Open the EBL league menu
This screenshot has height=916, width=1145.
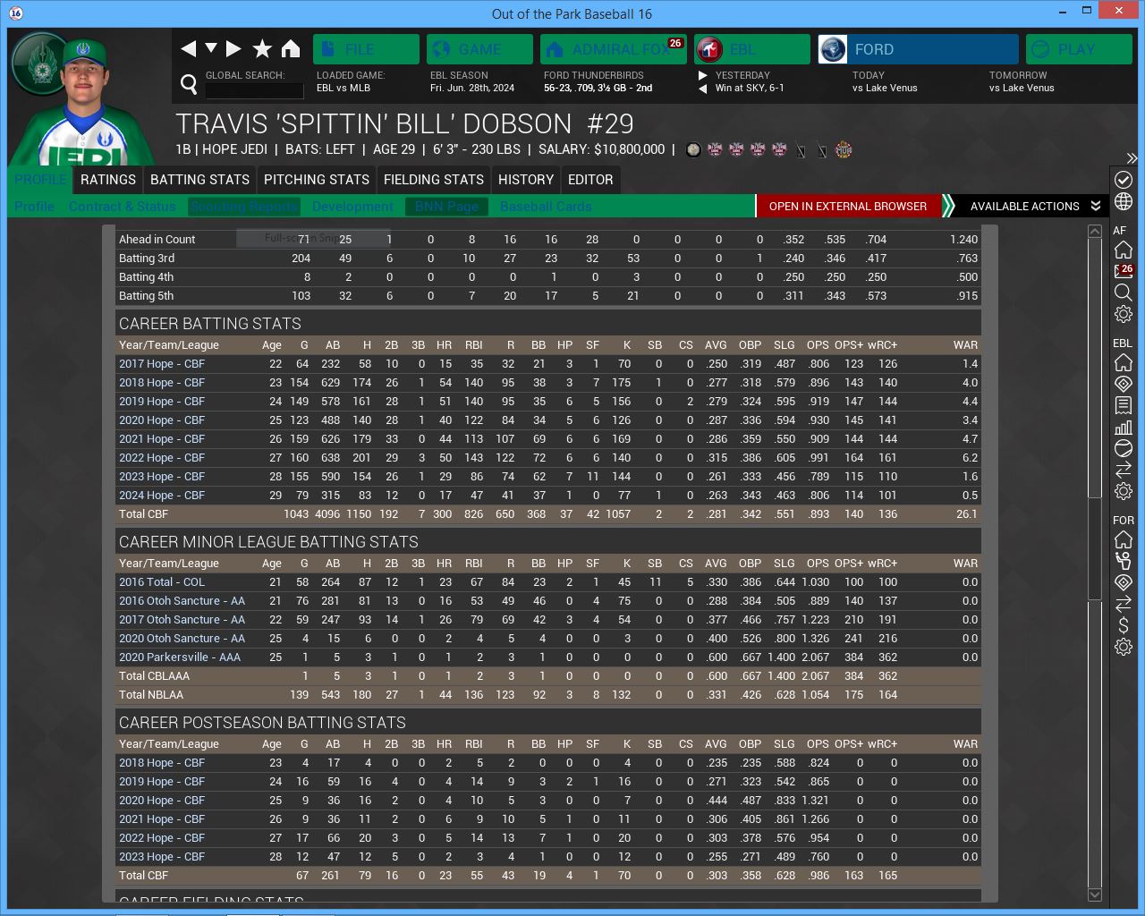(x=751, y=49)
